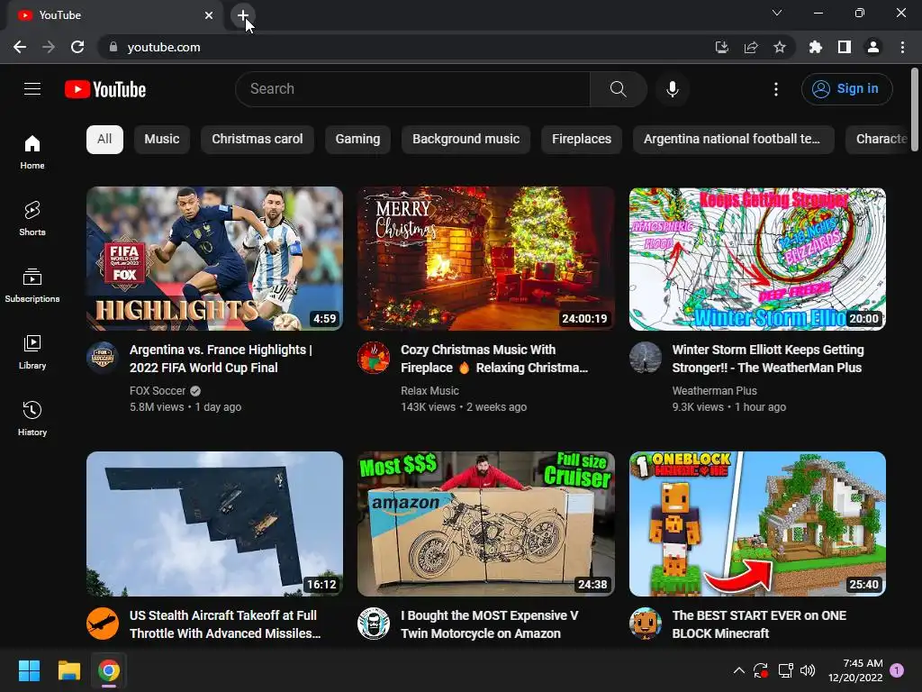Viewport: 922px width, 692px height.
Task: Start voice search with microphone icon
Action: click(672, 89)
